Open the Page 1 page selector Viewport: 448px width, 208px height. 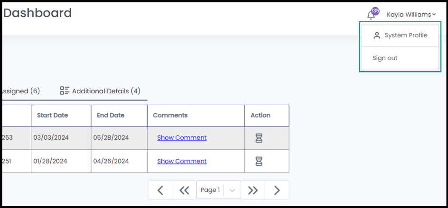tap(210, 190)
